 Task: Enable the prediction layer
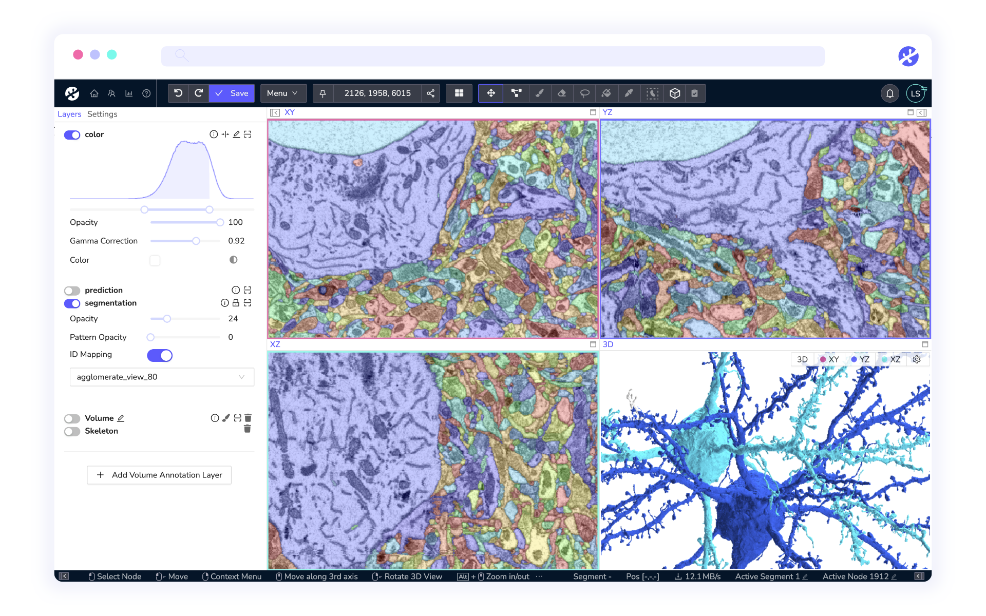coord(72,291)
